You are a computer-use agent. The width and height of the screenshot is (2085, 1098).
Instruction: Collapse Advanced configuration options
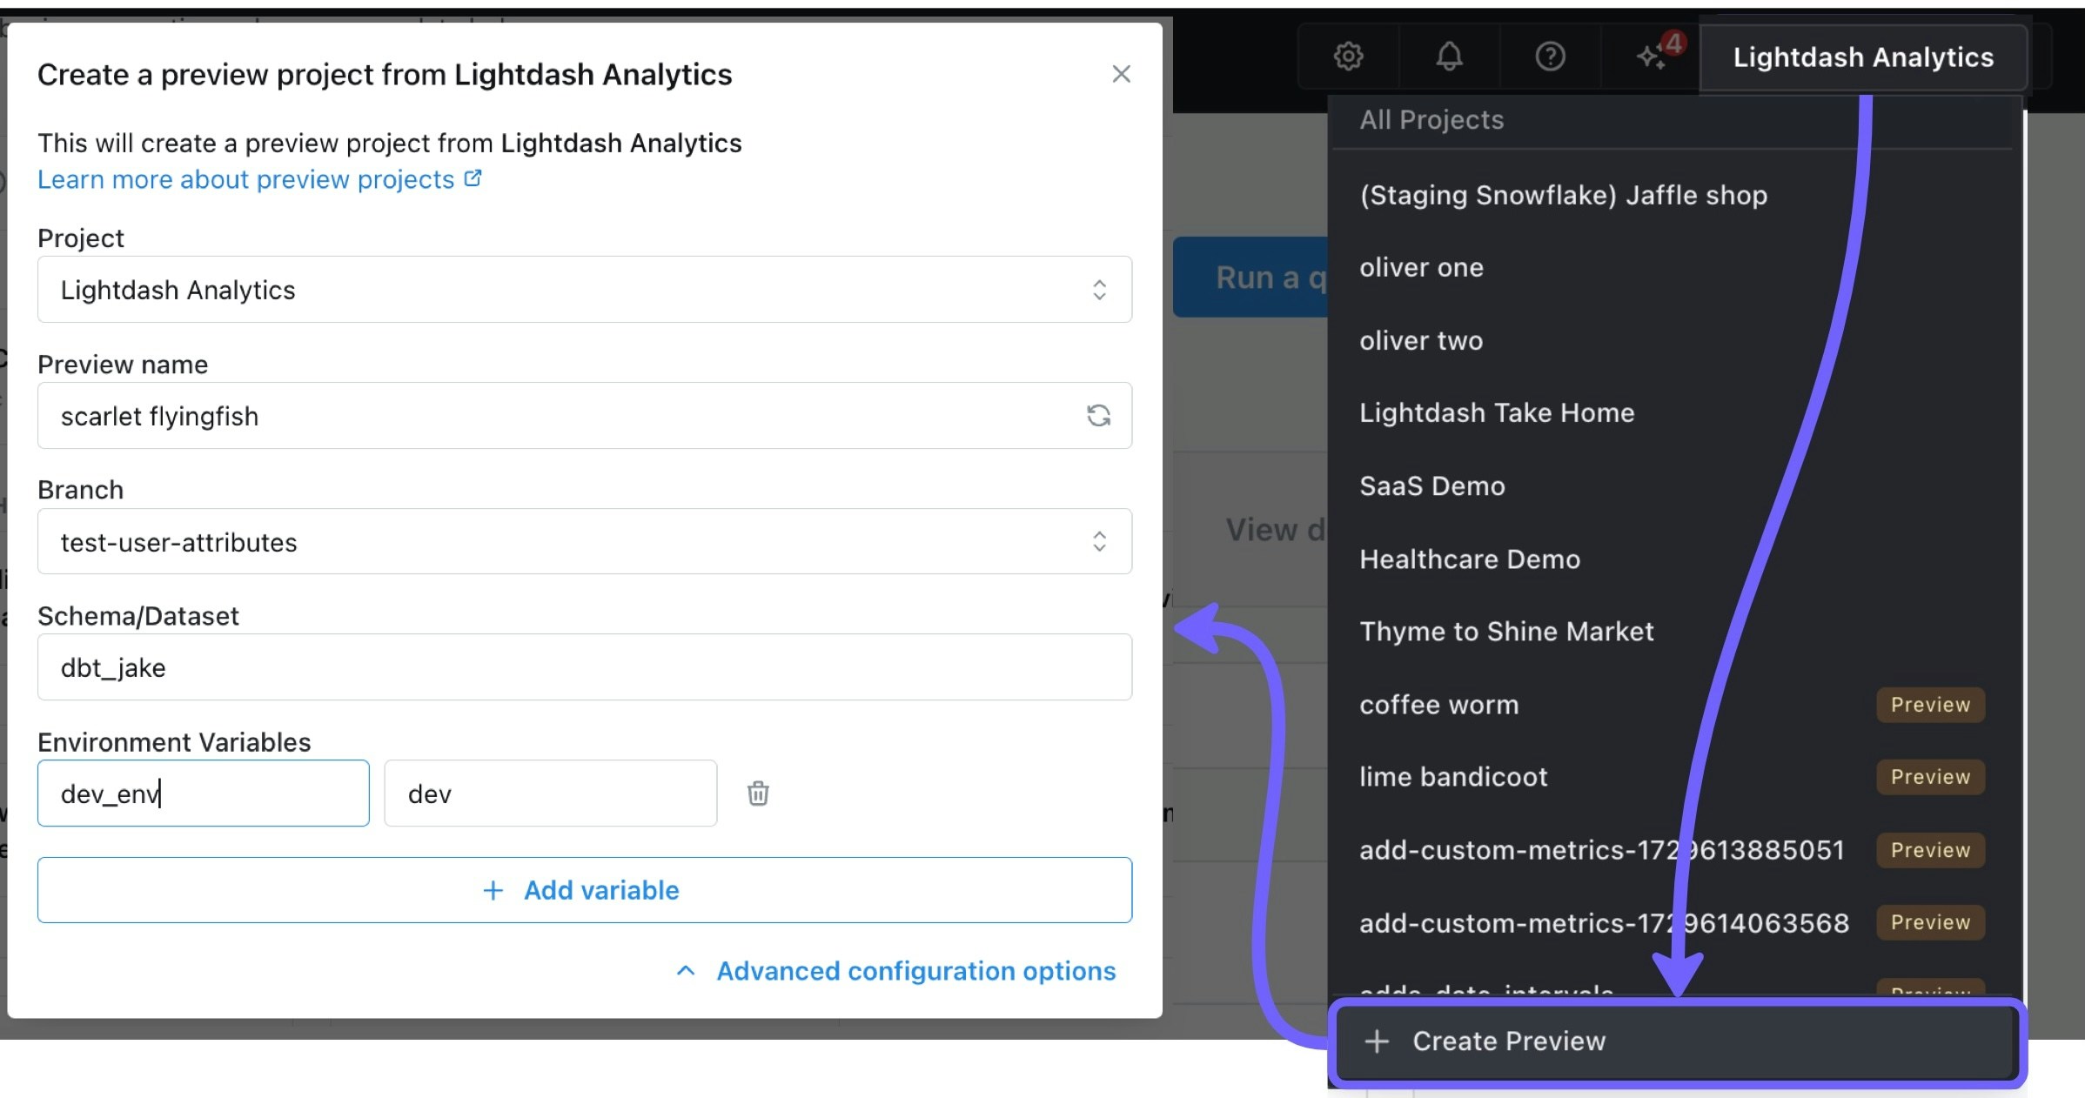pos(895,971)
